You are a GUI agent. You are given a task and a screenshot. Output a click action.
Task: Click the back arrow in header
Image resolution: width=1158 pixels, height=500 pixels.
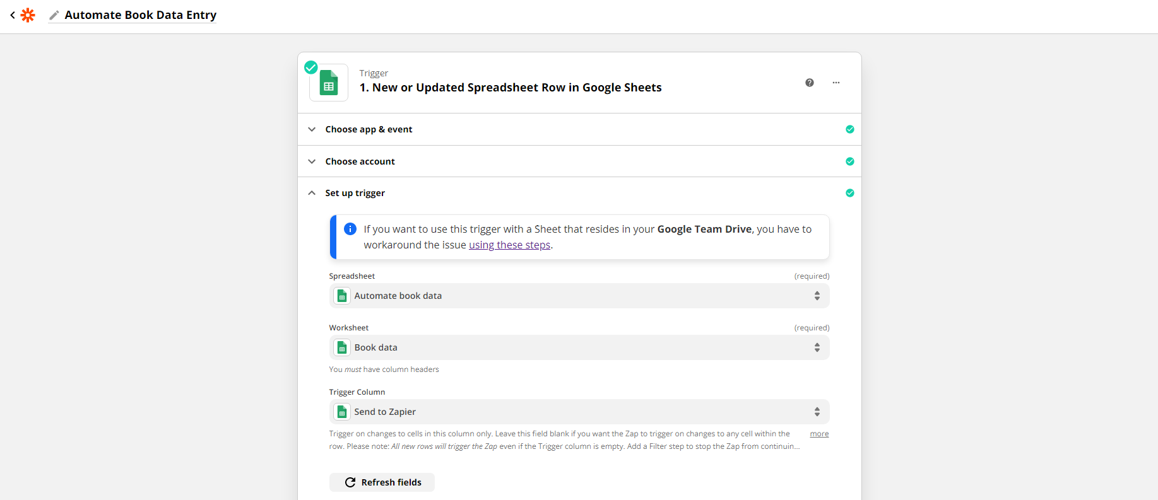(12, 15)
